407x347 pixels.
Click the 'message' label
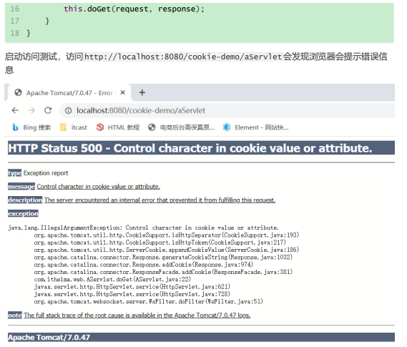pos(21,187)
